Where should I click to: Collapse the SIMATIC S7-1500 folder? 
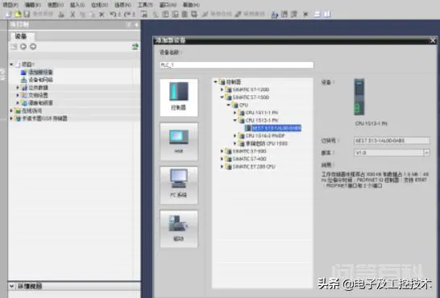[x=222, y=97]
